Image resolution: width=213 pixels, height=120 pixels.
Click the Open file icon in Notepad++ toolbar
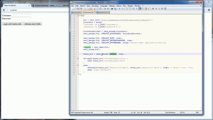75,9
